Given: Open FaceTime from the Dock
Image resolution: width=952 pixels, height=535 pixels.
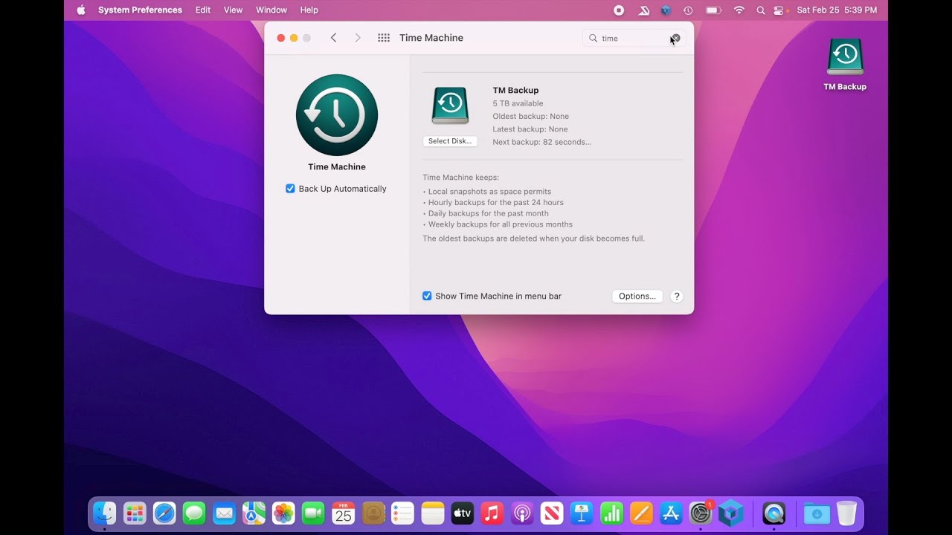Looking at the screenshot, I should pyautogui.click(x=313, y=513).
